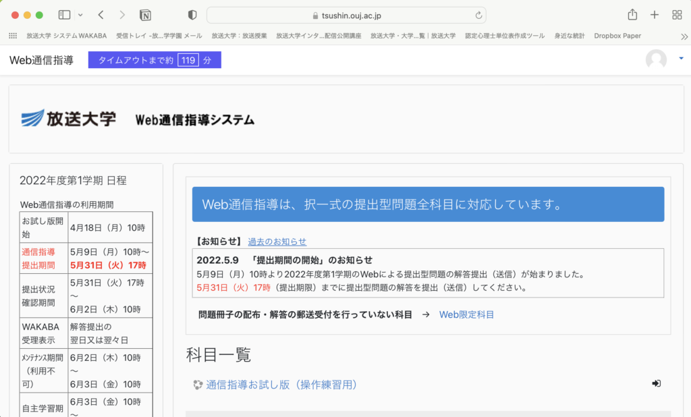Image resolution: width=691 pixels, height=417 pixels.
Task: Open bookmark 放送大学 システムWAKABA
Action: tap(67, 36)
